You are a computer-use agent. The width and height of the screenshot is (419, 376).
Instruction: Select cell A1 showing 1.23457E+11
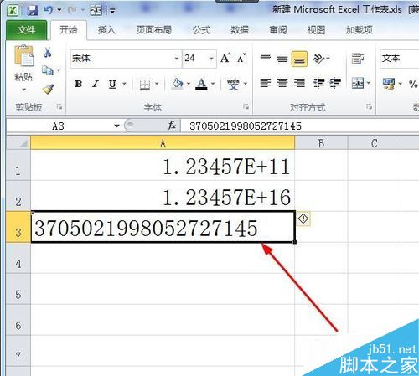(163, 166)
